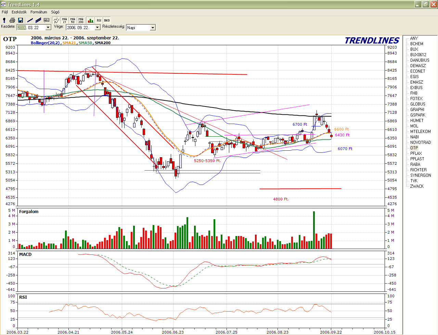This screenshot has height=335, width=438.
Task: Select DEMASZ in the stock list
Action: [418, 66]
